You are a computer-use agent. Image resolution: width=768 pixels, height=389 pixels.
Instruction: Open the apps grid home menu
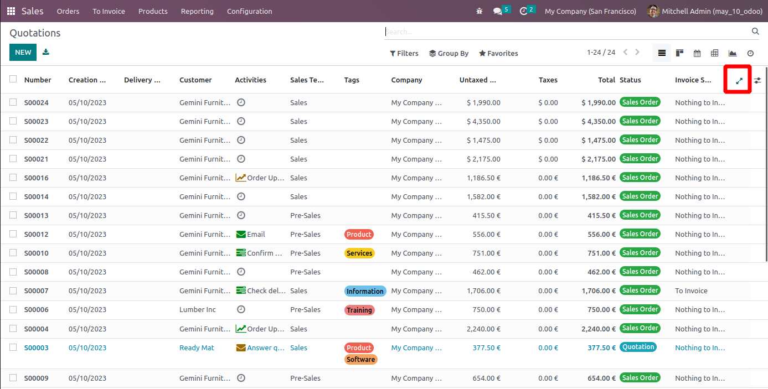pyautogui.click(x=11, y=11)
